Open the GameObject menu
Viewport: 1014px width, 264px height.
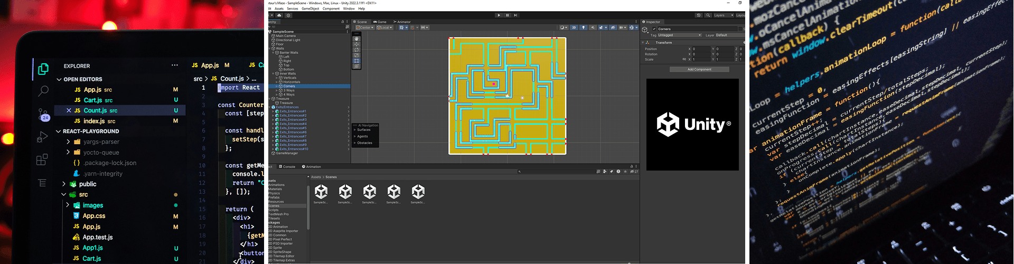[x=310, y=8]
